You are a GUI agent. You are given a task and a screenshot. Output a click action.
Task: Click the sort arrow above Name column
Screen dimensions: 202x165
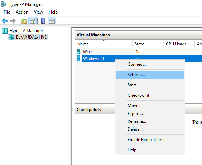(x=104, y=40)
